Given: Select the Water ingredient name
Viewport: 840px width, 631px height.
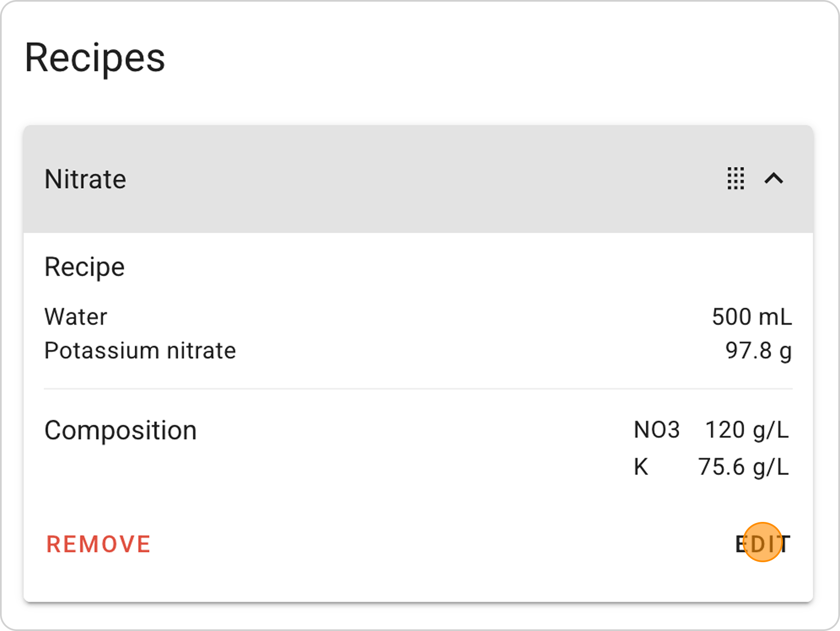Looking at the screenshot, I should [x=76, y=317].
